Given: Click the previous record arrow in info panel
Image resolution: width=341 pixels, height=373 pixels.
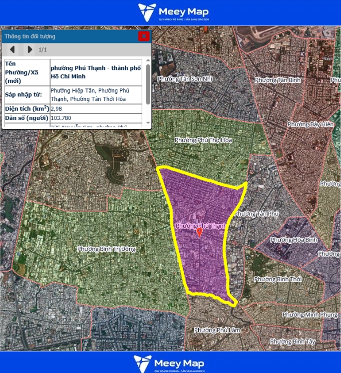Looking at the screenshot, I should pyautogui.click(x=12, y=49).
